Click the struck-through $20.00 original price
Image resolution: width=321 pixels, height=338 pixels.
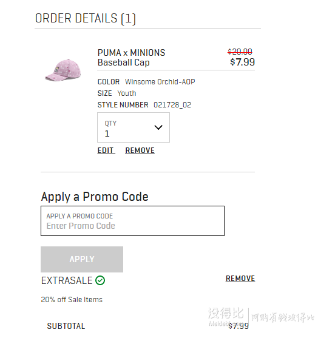pyautogui.click(x=240, y=52)
